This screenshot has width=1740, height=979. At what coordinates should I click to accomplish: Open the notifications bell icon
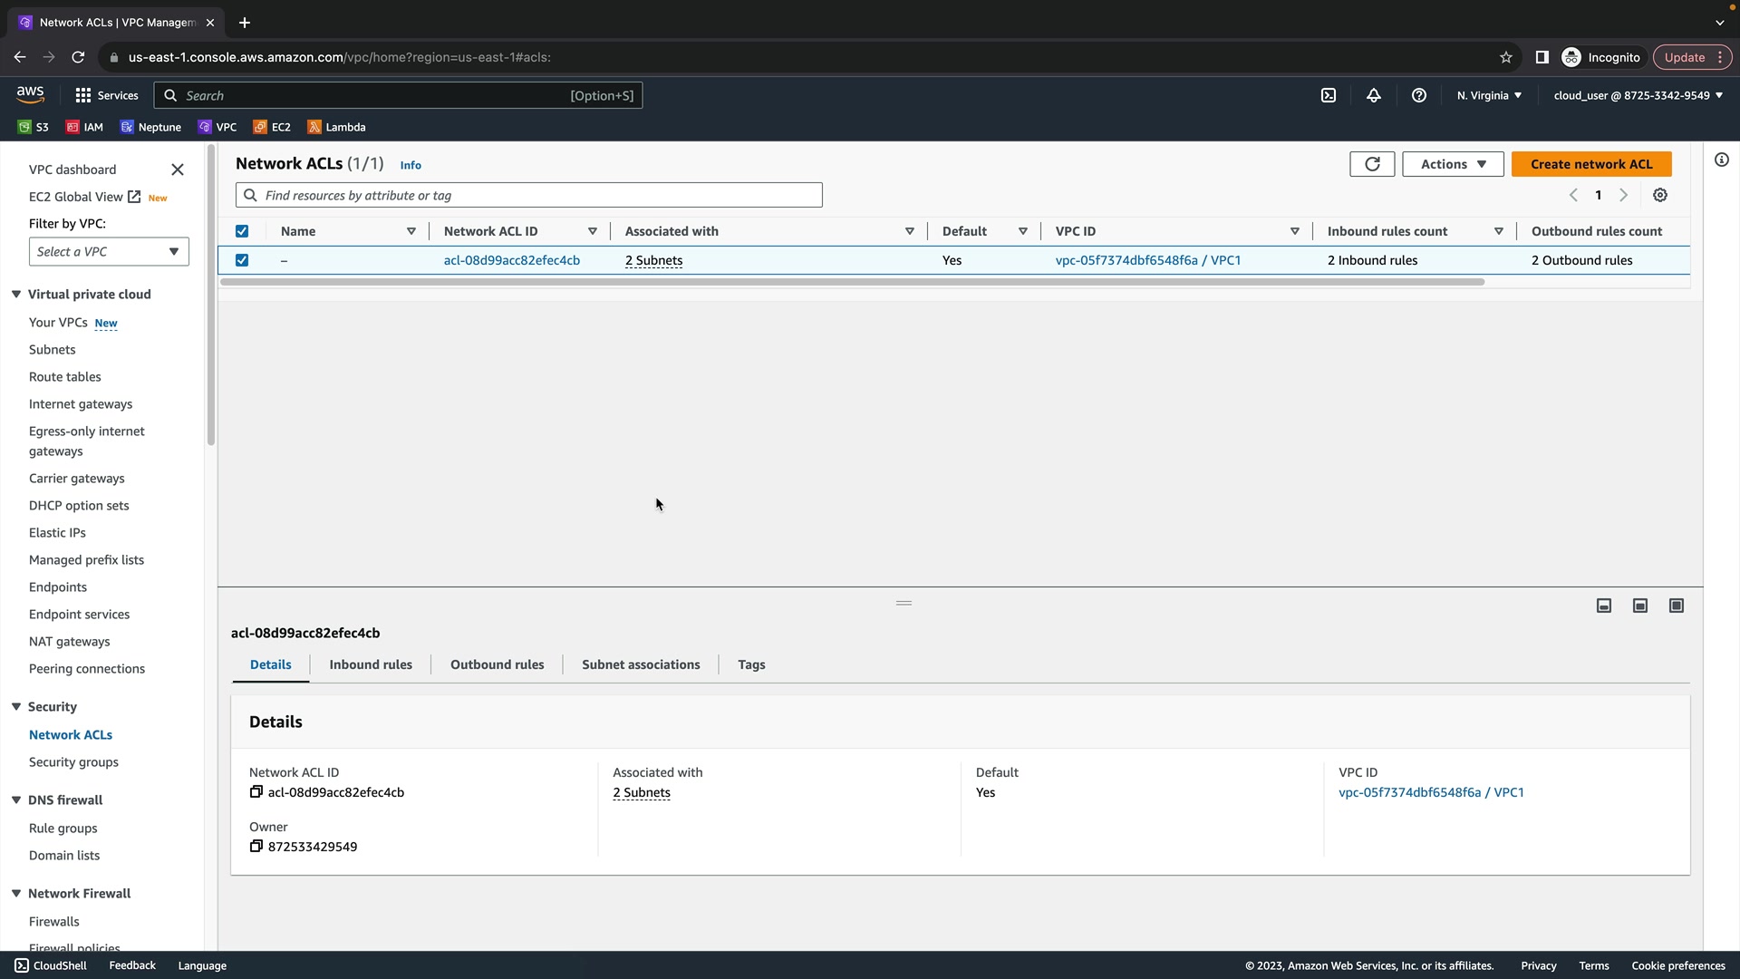1374,95
